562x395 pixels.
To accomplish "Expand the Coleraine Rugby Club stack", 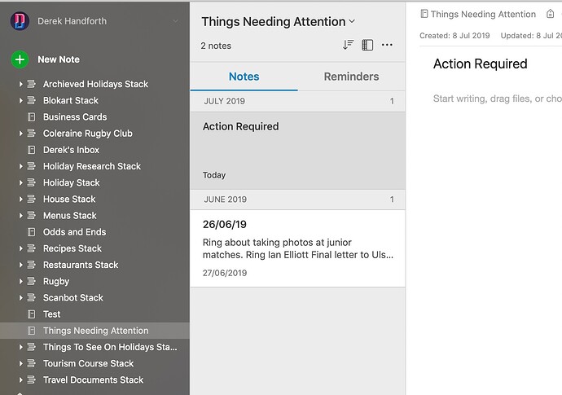I will pos(20,134).
